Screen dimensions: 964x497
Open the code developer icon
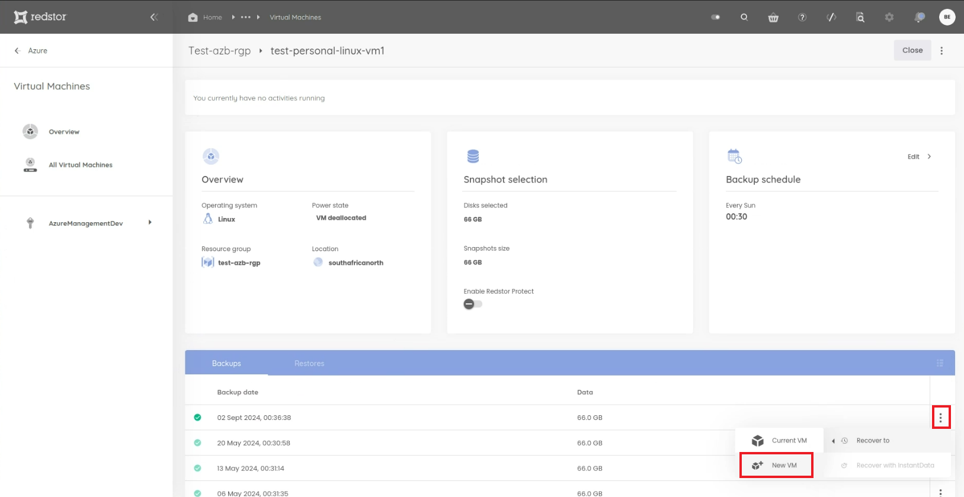click(831, 17)
